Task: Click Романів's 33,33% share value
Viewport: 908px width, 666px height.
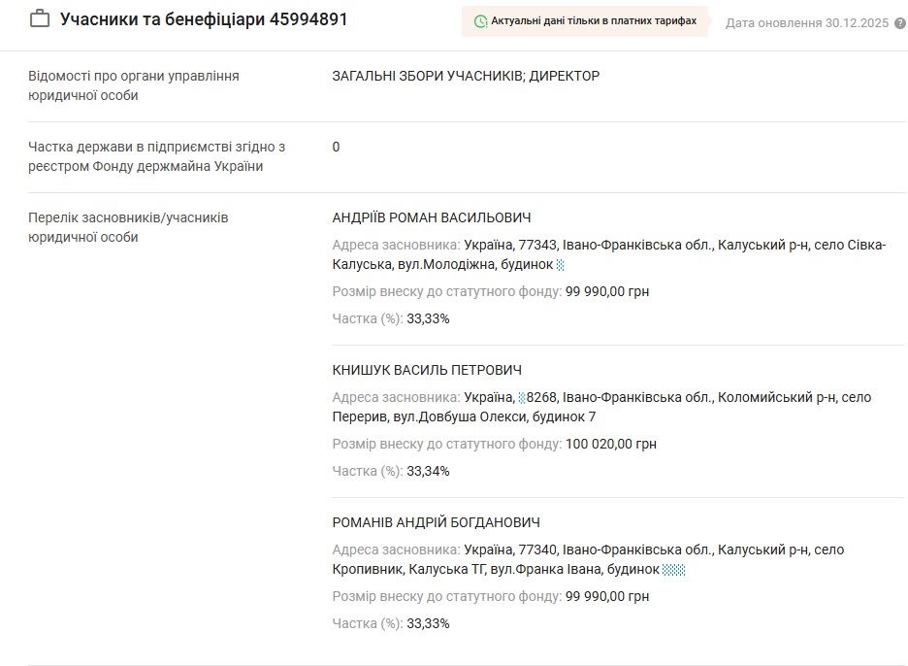Action: tap(428, 623)
